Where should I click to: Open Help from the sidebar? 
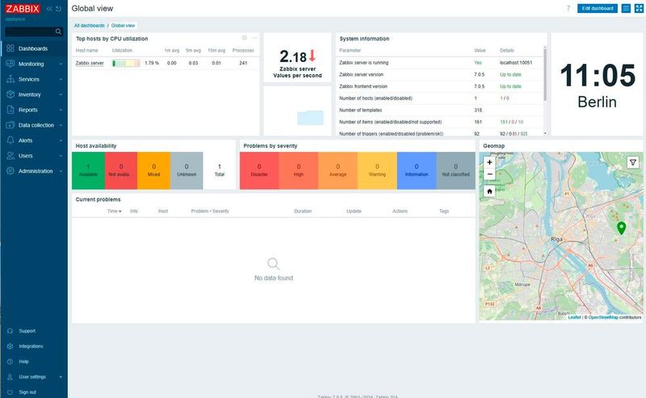[23, 362]
